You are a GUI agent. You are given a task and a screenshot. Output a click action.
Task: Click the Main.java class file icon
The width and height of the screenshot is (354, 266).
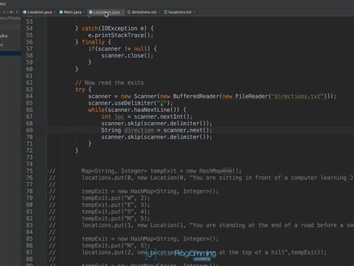tap(61, 12)
